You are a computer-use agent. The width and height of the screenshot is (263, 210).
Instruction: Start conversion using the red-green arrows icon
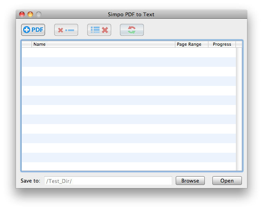point(132,30)
